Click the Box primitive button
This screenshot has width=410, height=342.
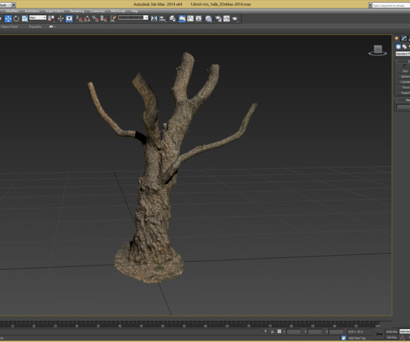(x=404, y=71)
